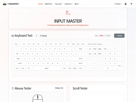Click the Professional Keyboard, Mouse & Scroll Diagnostics subtitle
The width and height of the screenshot is (136, 102).
click(x=68, y=25)
